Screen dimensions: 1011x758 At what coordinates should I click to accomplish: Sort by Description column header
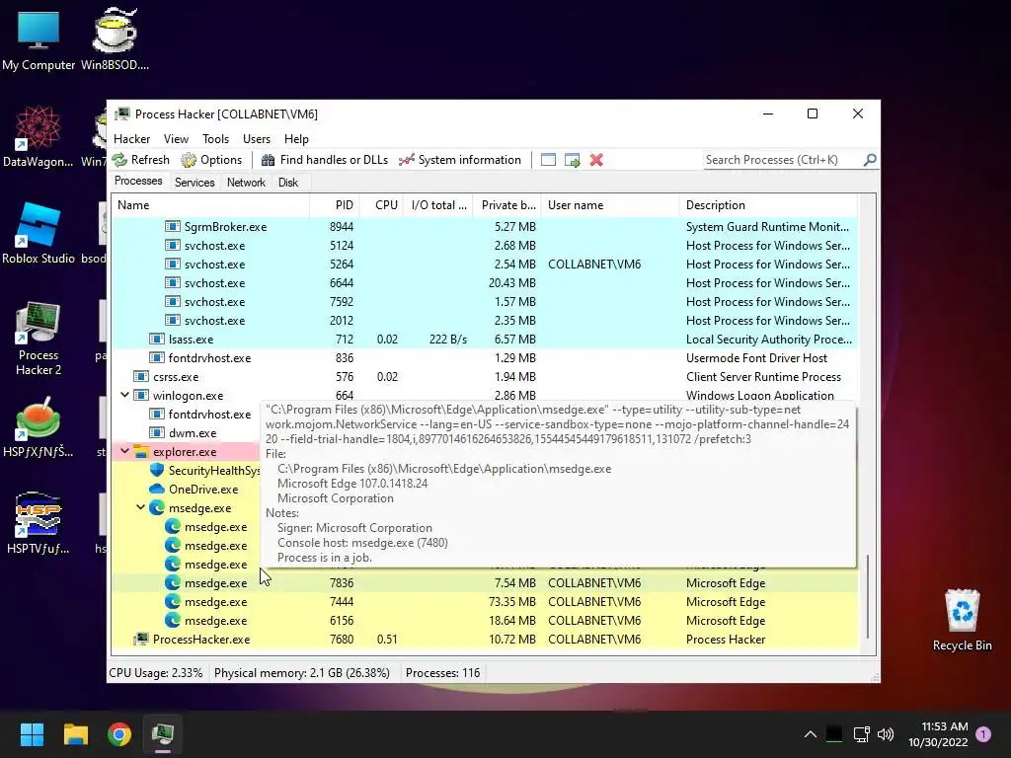(x=768, y=205)
